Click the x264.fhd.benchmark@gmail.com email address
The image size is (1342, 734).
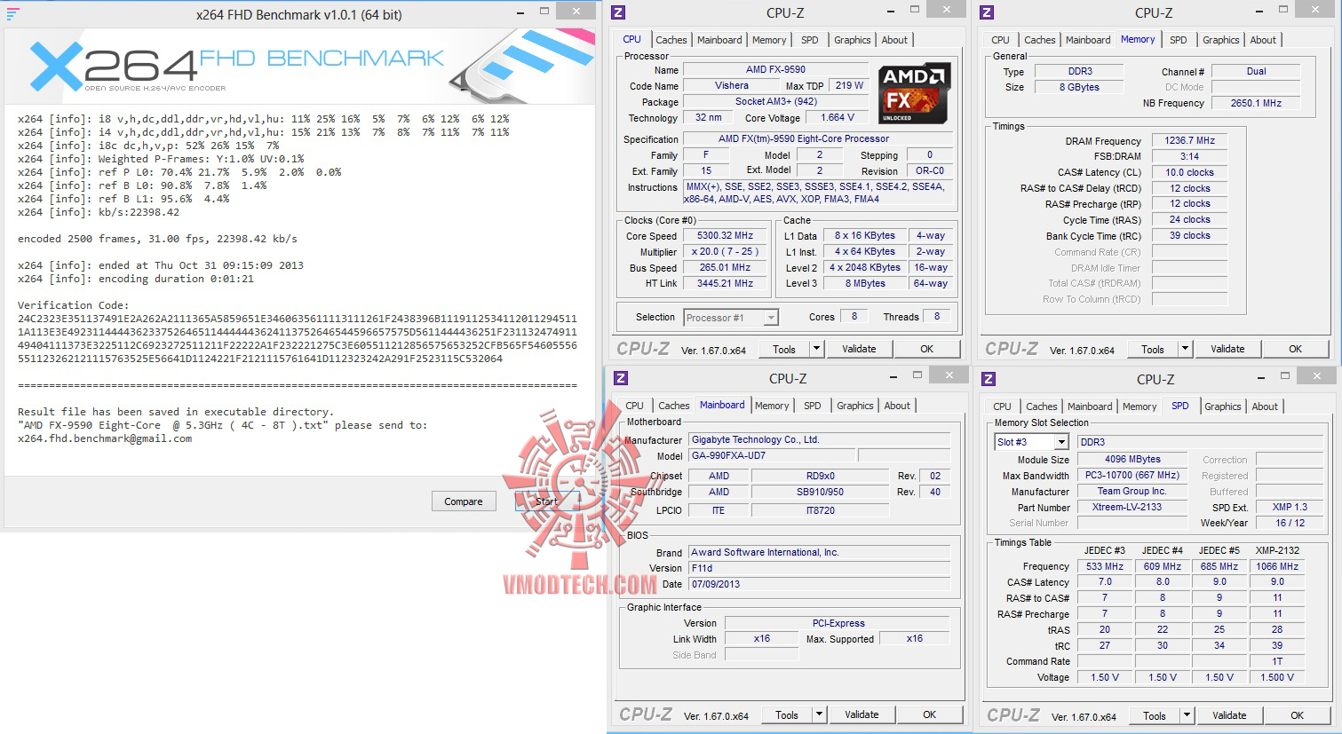coord(105,438)
